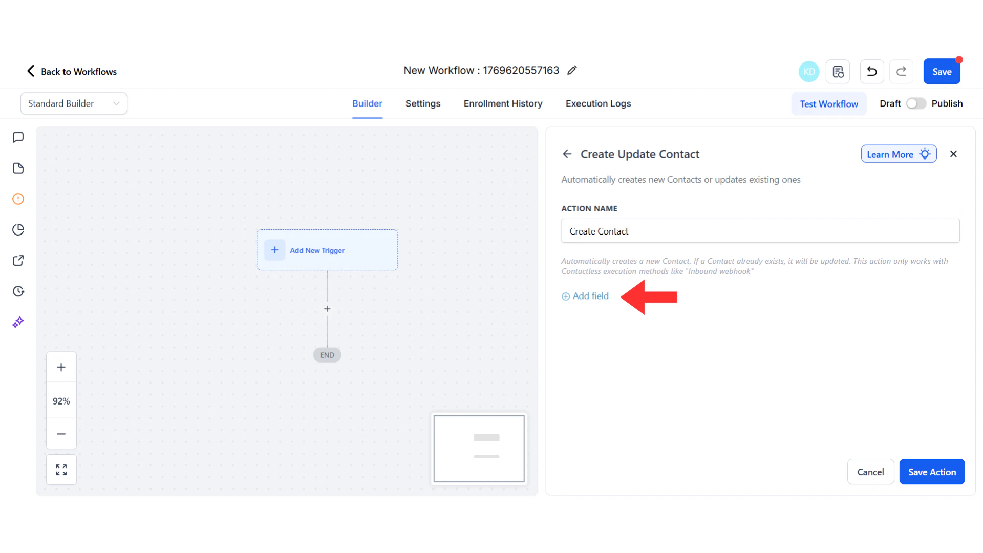Switch to the Settings tab

[x=423, y=103]
